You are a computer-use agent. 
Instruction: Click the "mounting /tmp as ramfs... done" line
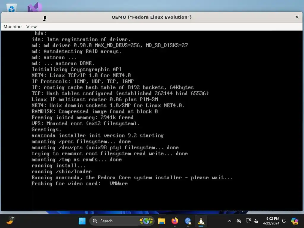[x=77, y=159]
